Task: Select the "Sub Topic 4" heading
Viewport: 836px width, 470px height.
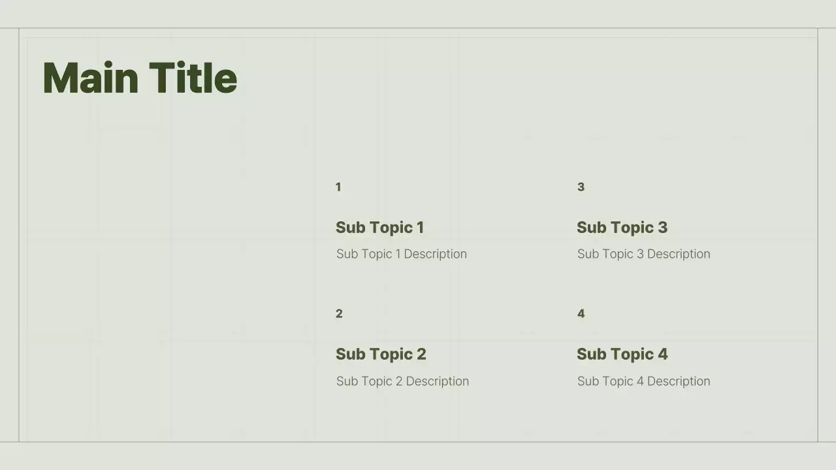Action: point(622,354)
